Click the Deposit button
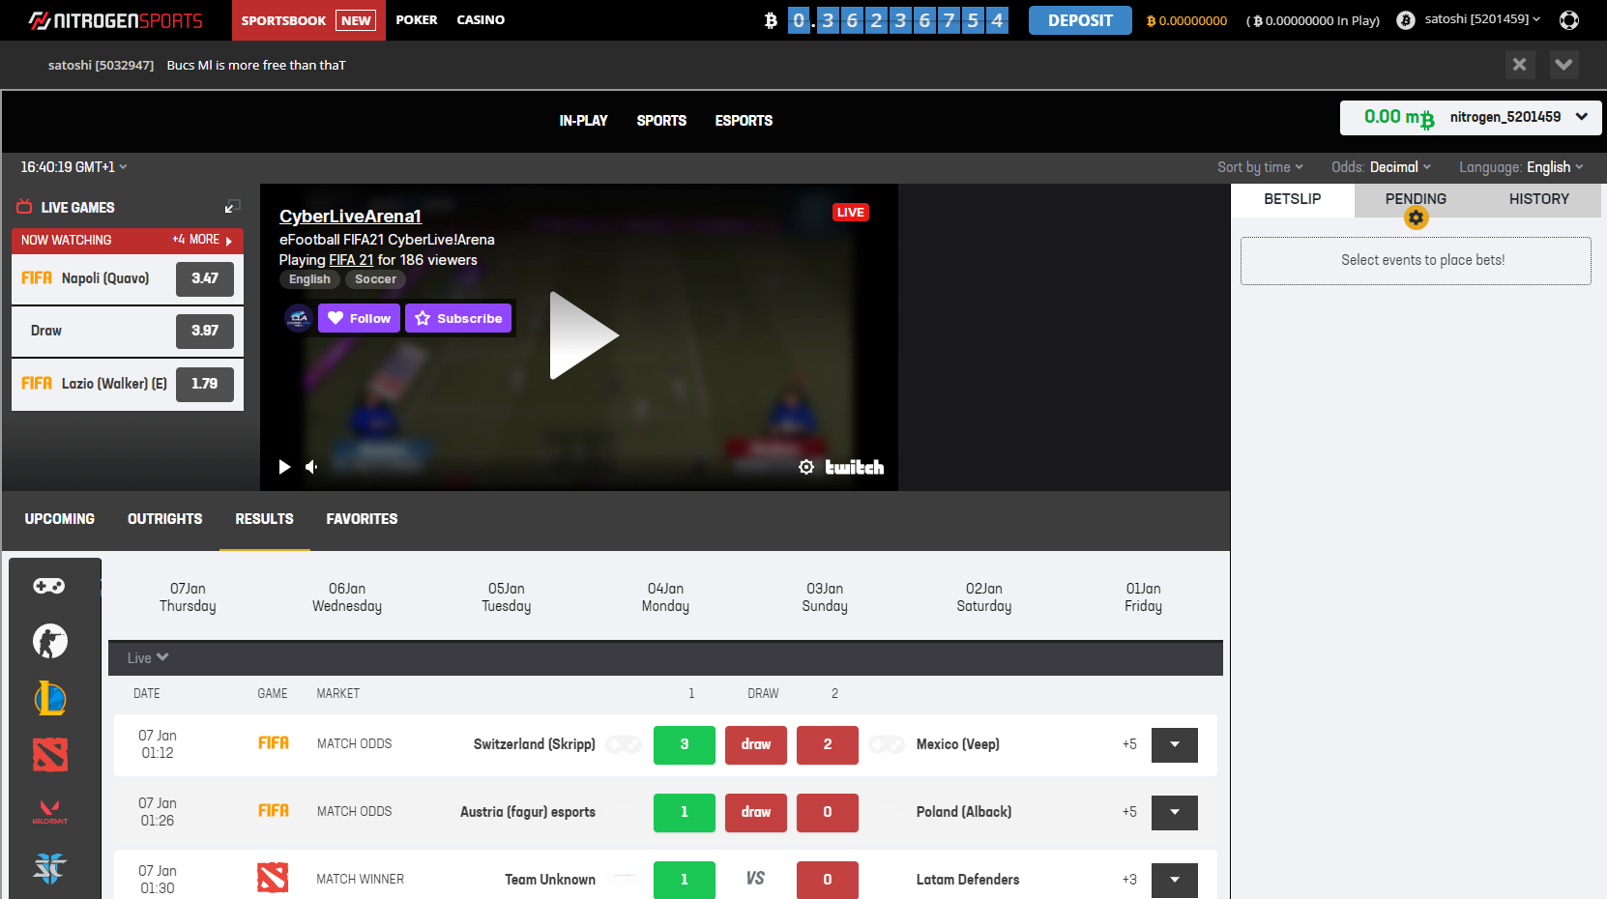Screen dimensions: 1607x899 coord(1080,20)
